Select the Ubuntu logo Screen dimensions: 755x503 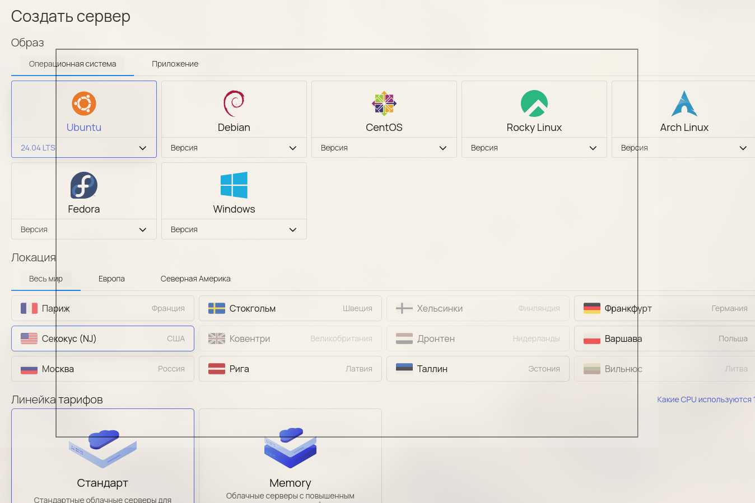coord(84,104)
